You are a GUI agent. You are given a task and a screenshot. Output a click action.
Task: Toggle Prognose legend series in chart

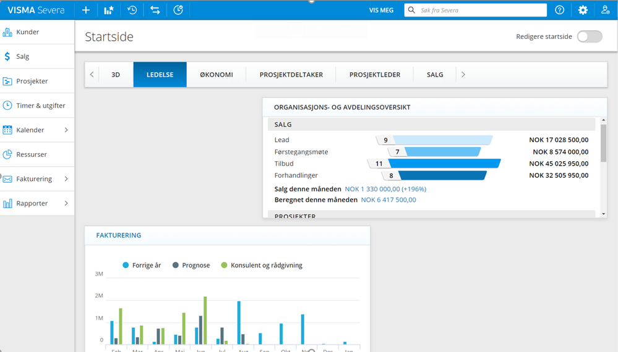click(191, 266)
